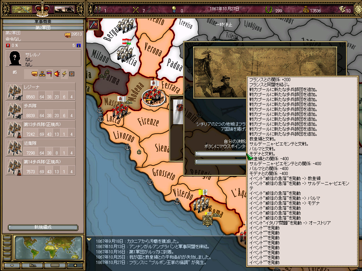
Task: Click the red flag button at map corner
Action: (x=93, y=25)
